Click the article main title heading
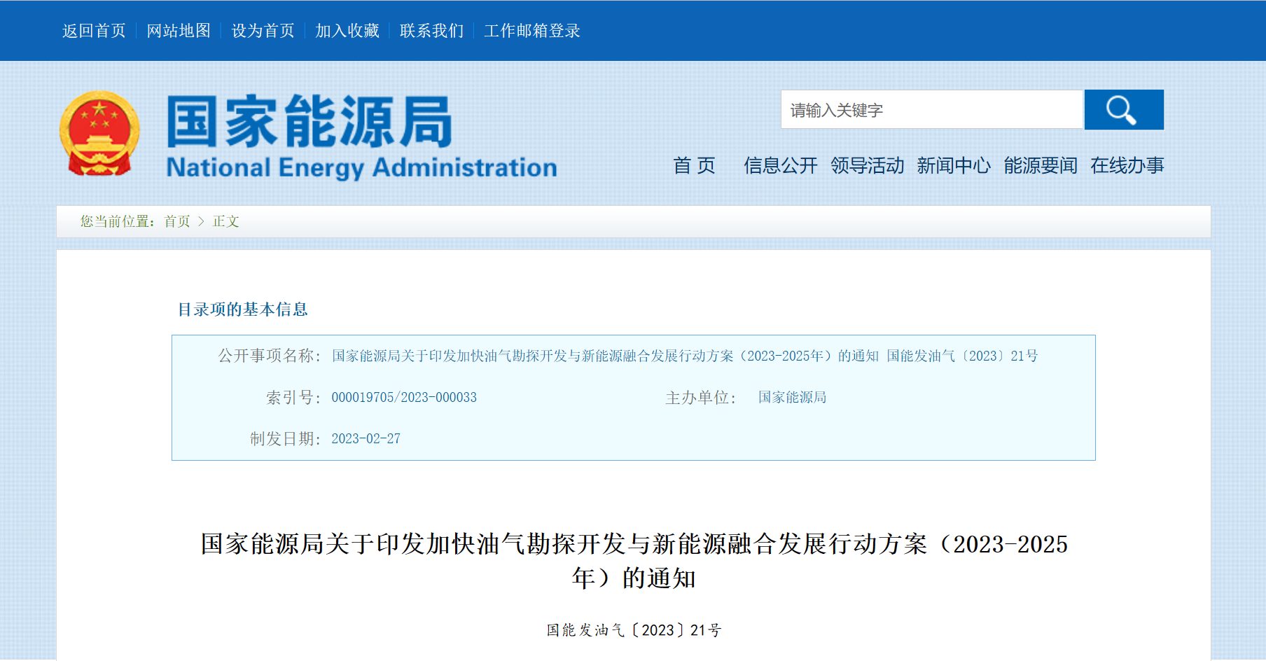 (634, 561)
